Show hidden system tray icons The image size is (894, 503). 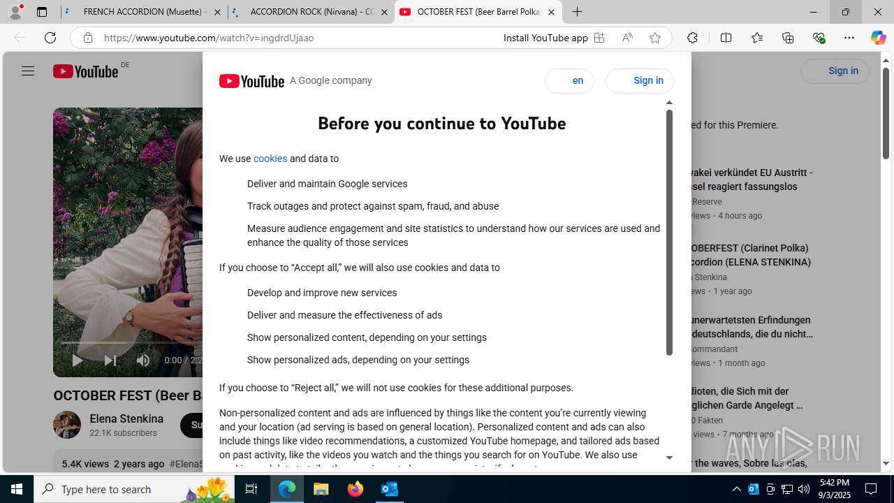pyautogui.click(x=737, y=489)
